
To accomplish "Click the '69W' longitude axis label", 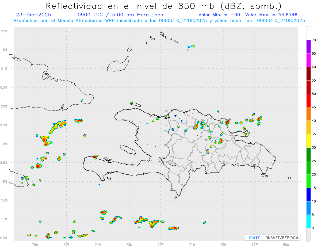I will pos(255,244).
